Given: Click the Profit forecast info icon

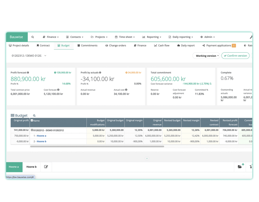Looking at the screenshot, I should pyautogui.click(x=28, y=73).
